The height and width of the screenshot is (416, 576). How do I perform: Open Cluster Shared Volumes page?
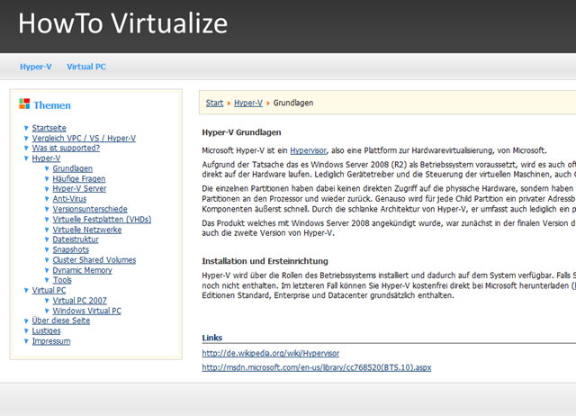coord(94,259)
